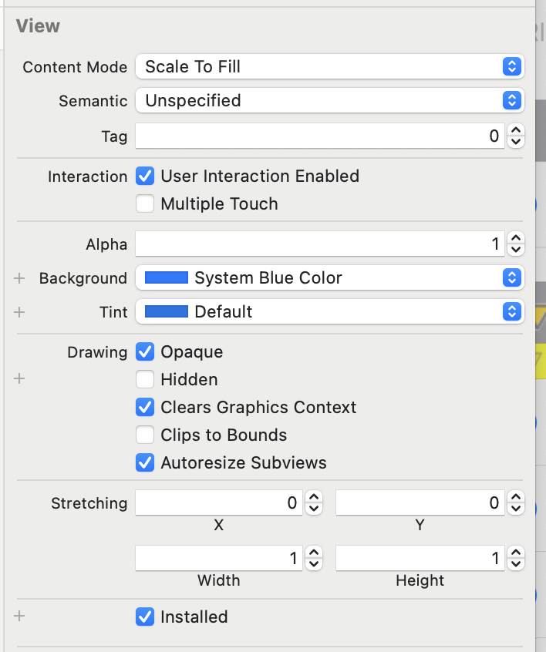Viewport: 546px width, 652px height.
Task: Click the System Blue Color background swatch
Action: point(167,278)
